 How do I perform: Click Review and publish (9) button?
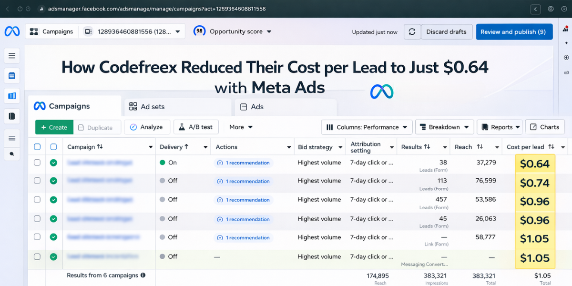tap(514, 32)
